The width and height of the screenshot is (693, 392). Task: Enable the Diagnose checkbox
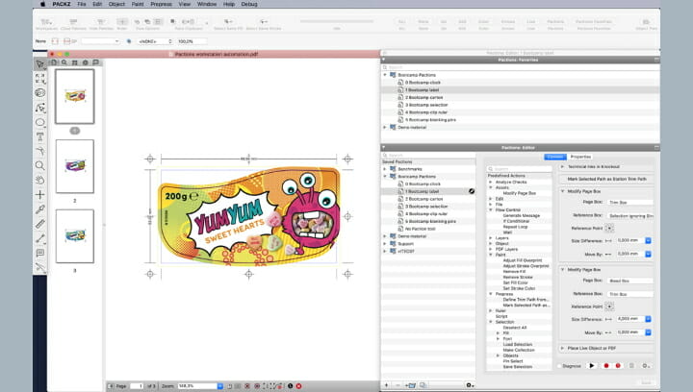point(559,366)
